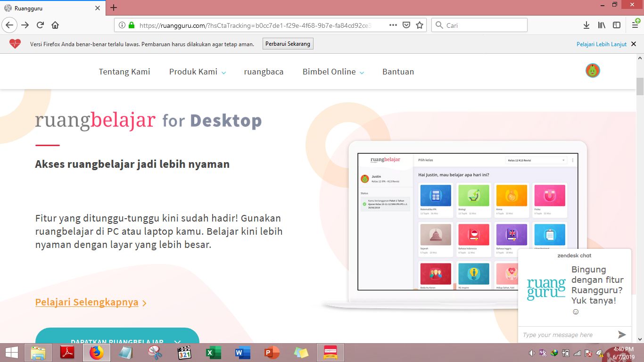Open the Tentang Kami menu item

[124, 72]
